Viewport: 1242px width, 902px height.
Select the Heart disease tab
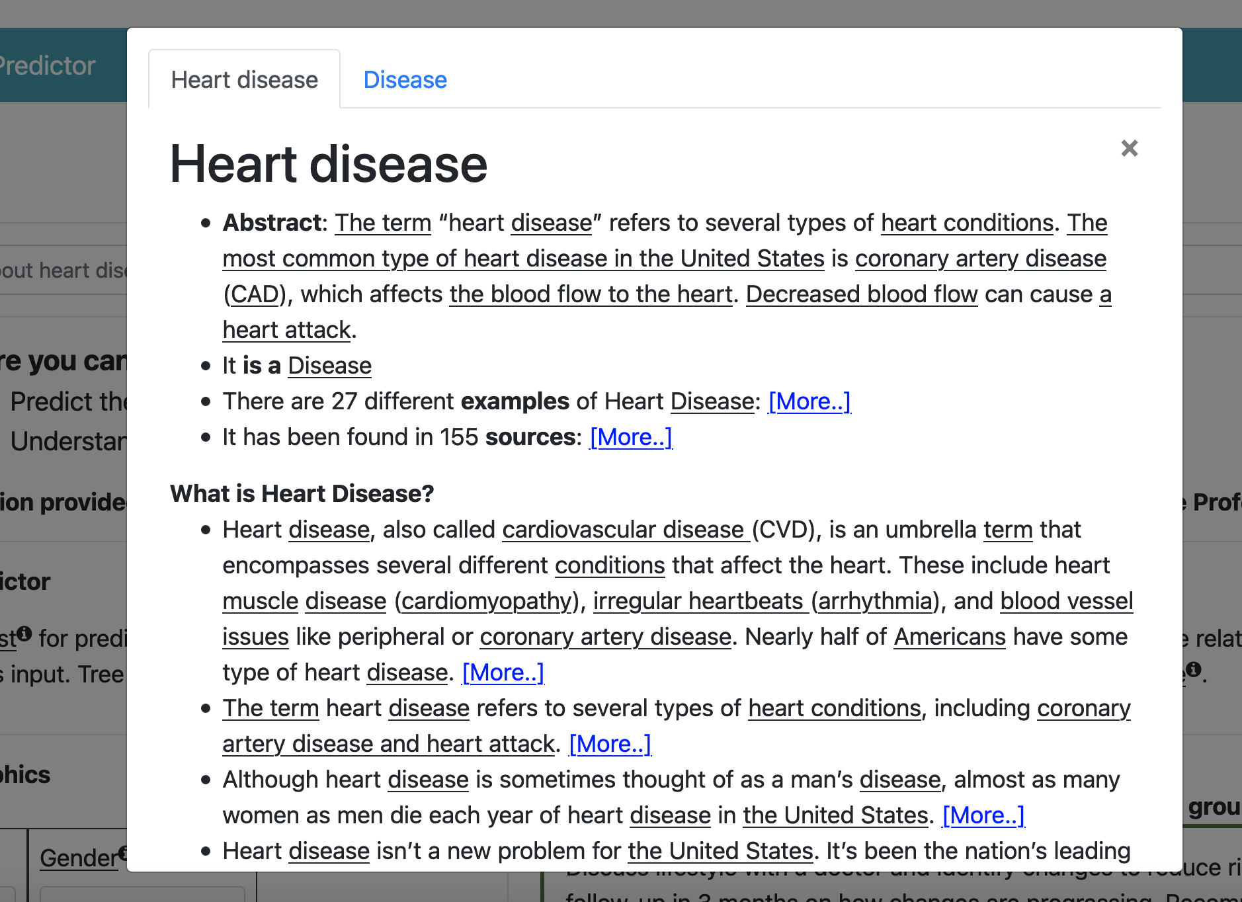point(244,80)
